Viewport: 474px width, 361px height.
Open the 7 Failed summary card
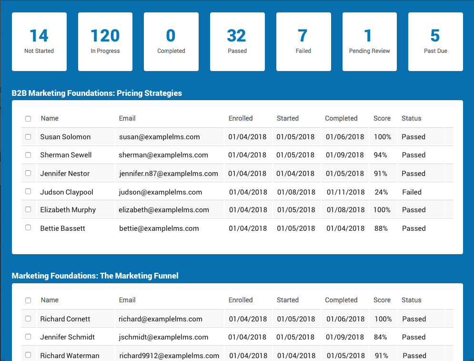[303, 42]
